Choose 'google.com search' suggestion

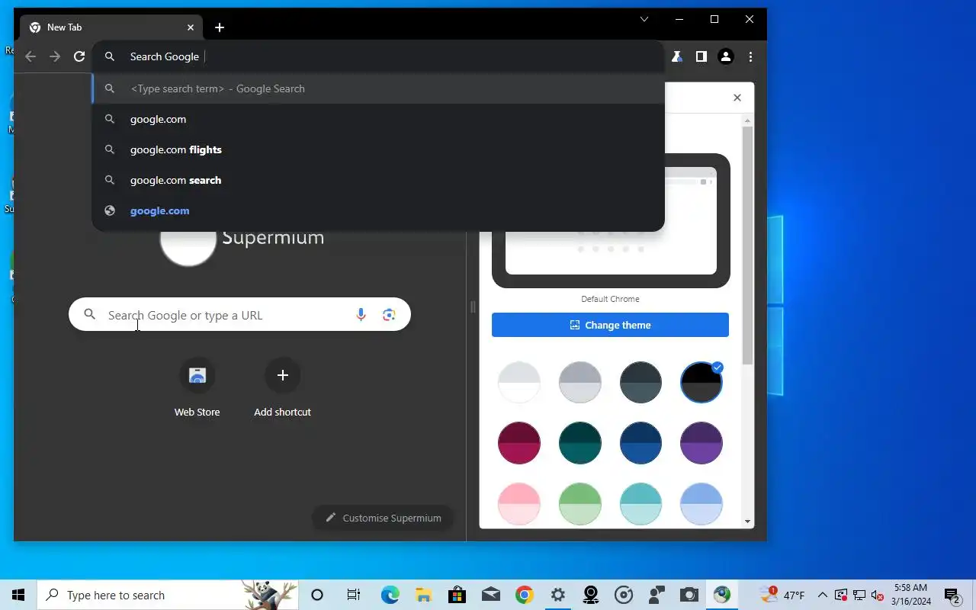(x=378, y=180)
